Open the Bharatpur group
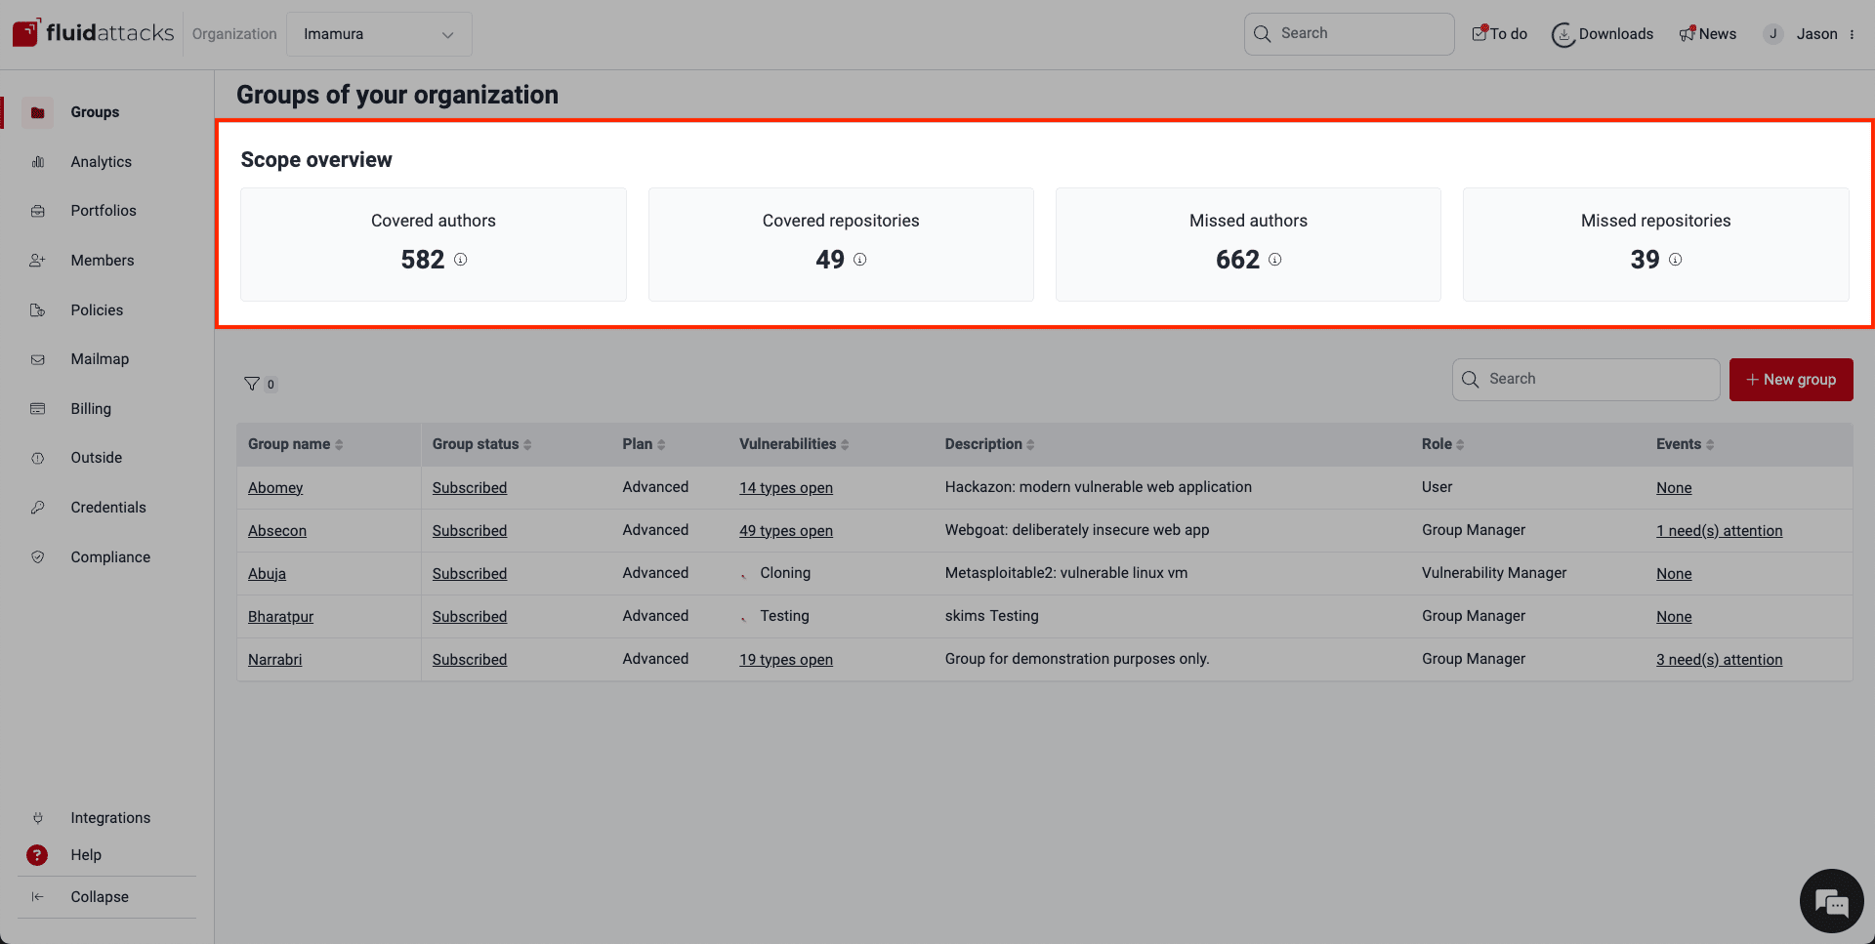Screen dimensions: 1875x944 click(x=280, y=617)
